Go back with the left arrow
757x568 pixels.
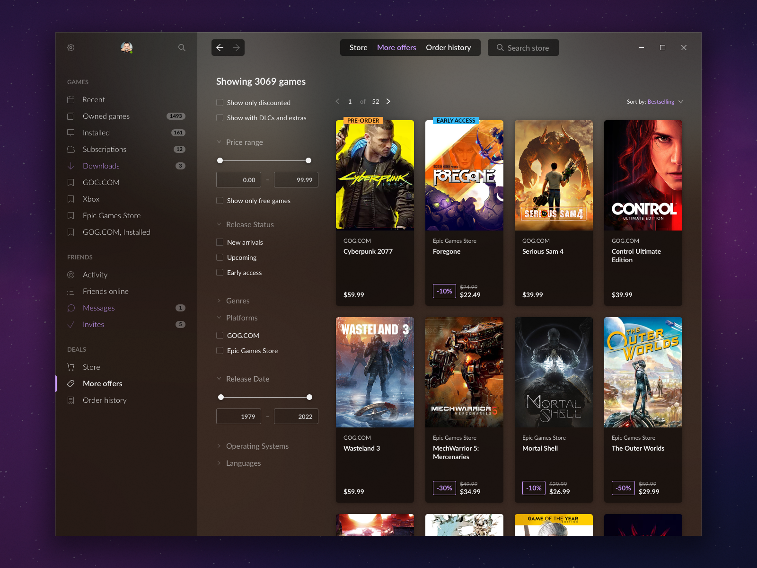[x=220, y=47]
